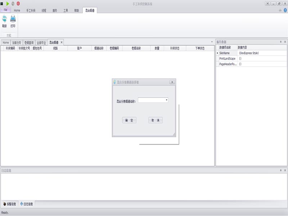Open the document tab list dropdown arrow

pos(212,42)
